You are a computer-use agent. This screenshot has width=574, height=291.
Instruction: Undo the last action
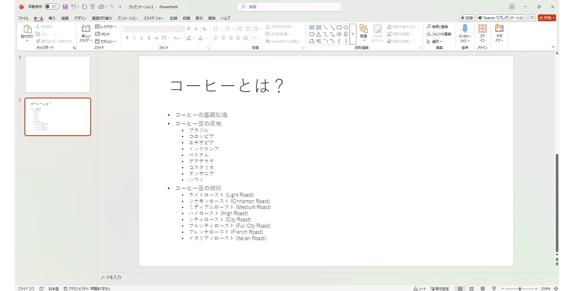(x=73, y=7)
